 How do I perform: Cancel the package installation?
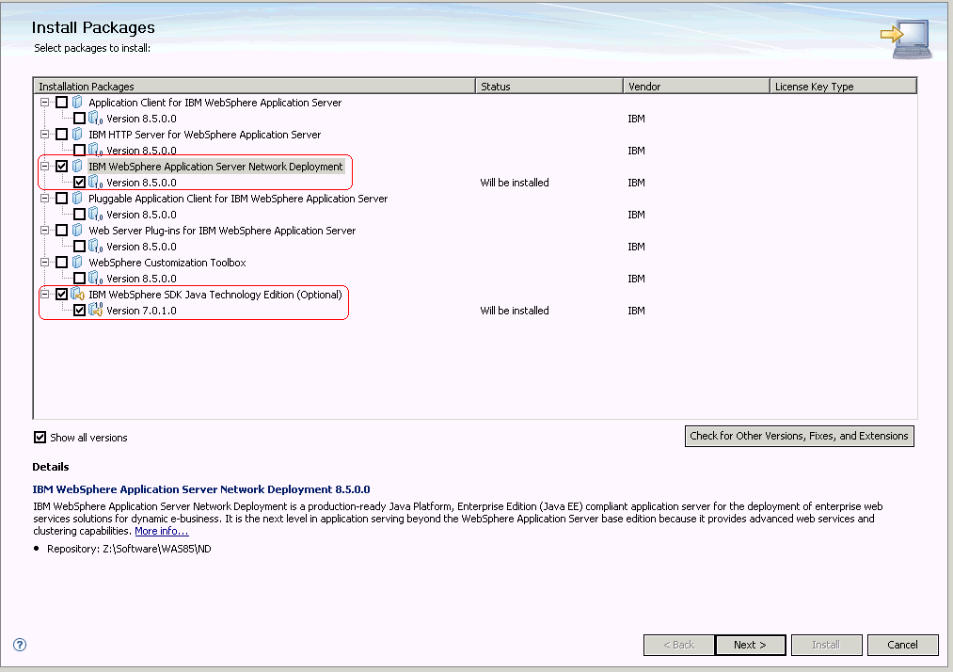(902, 645)
